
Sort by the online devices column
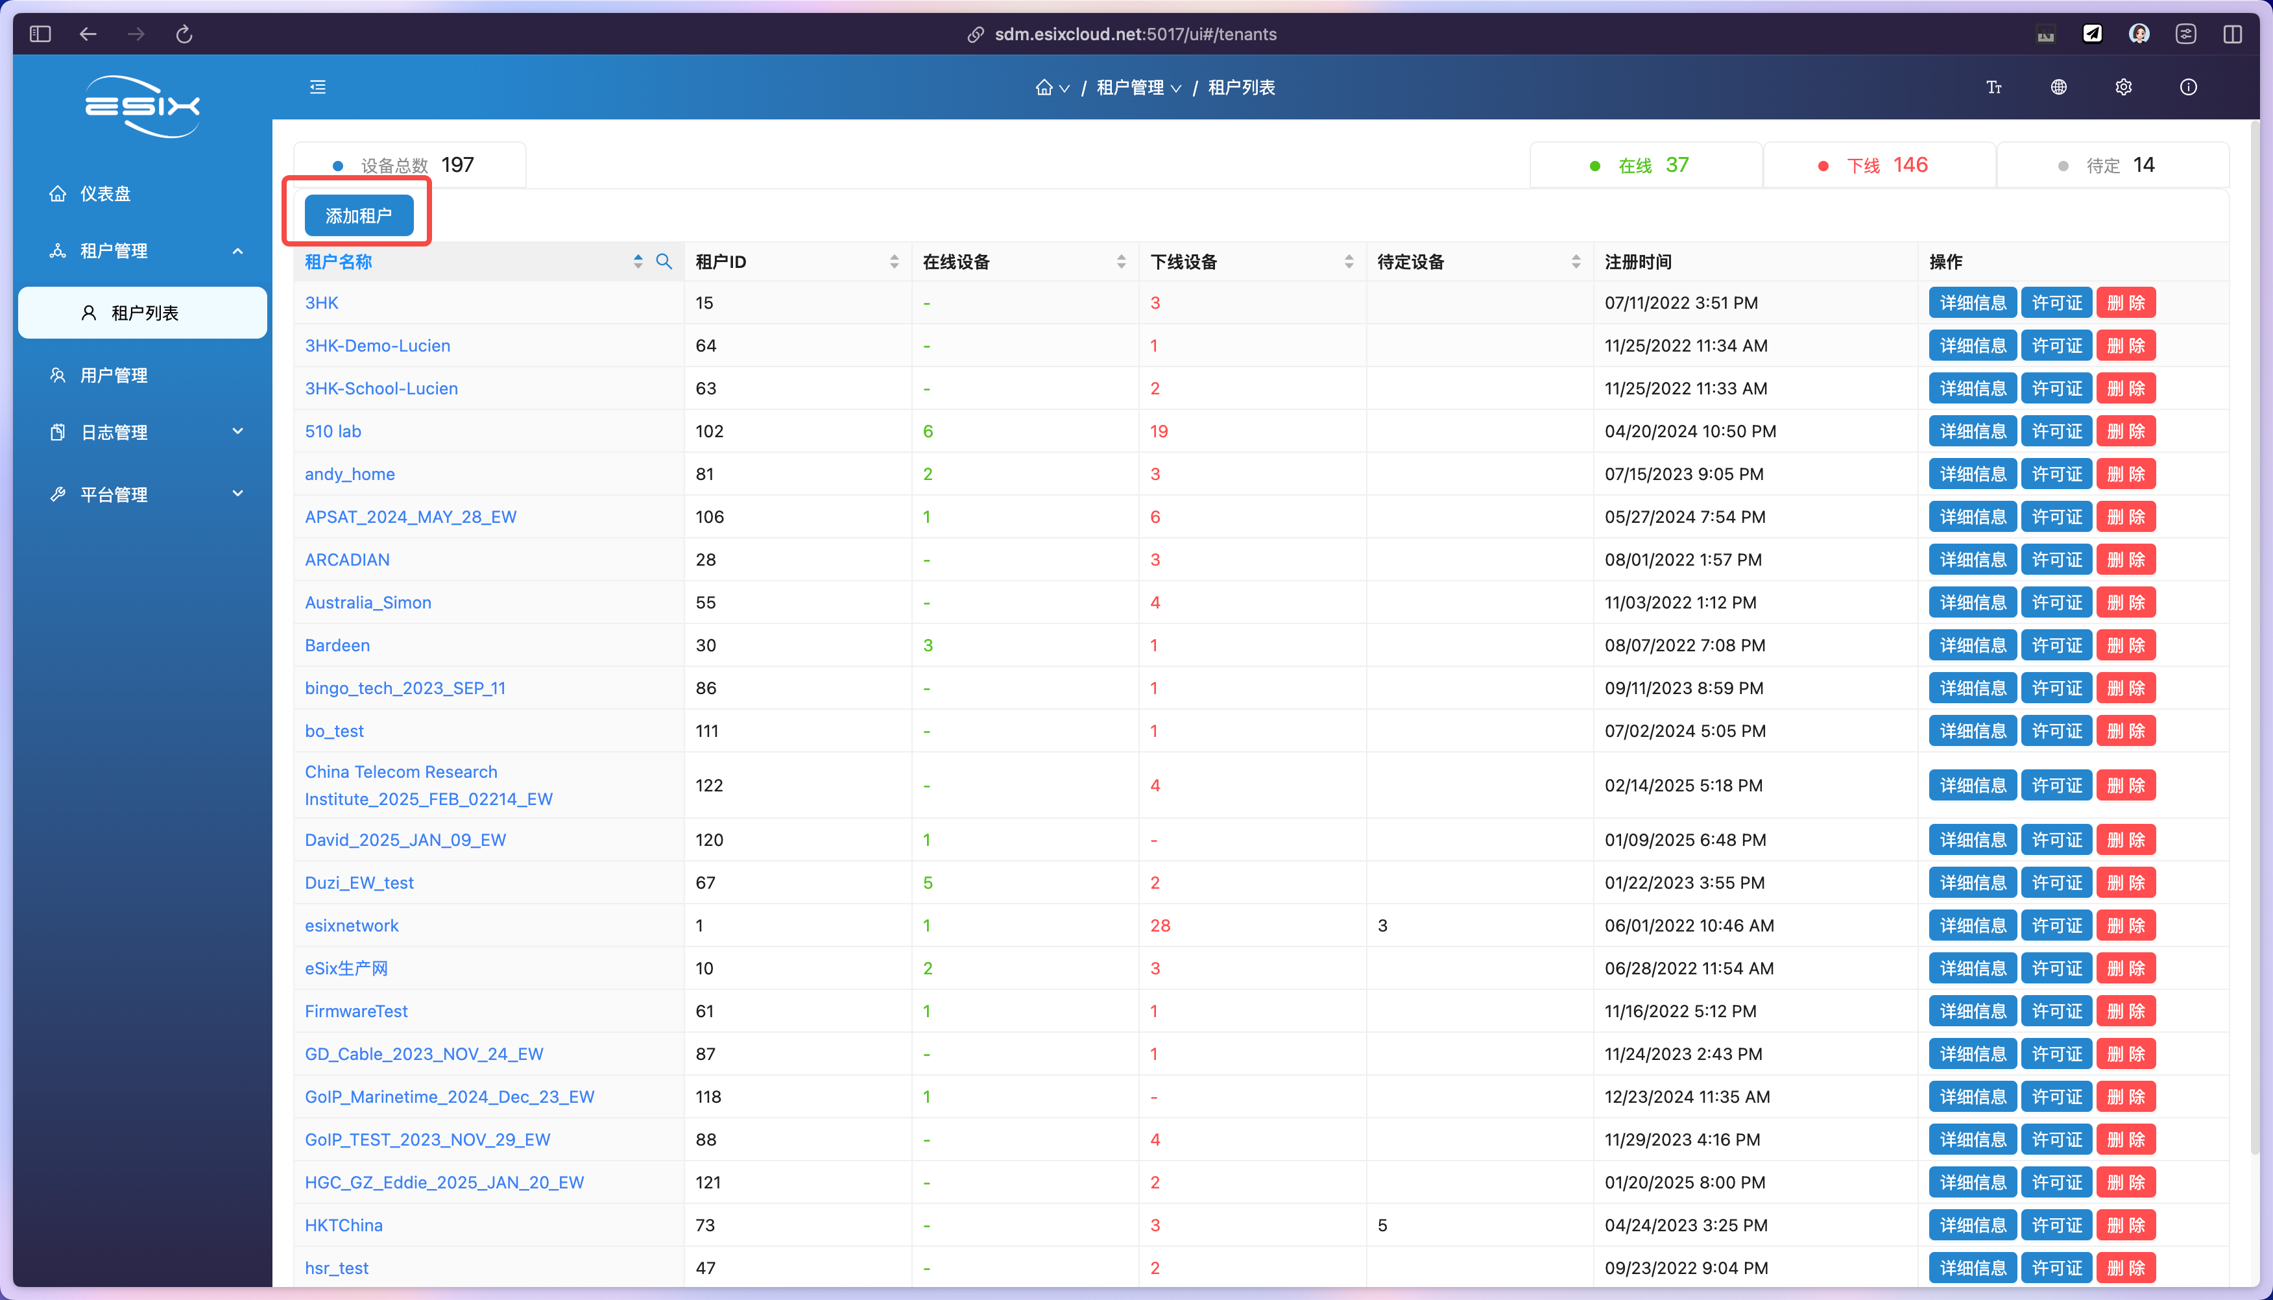1120,261
